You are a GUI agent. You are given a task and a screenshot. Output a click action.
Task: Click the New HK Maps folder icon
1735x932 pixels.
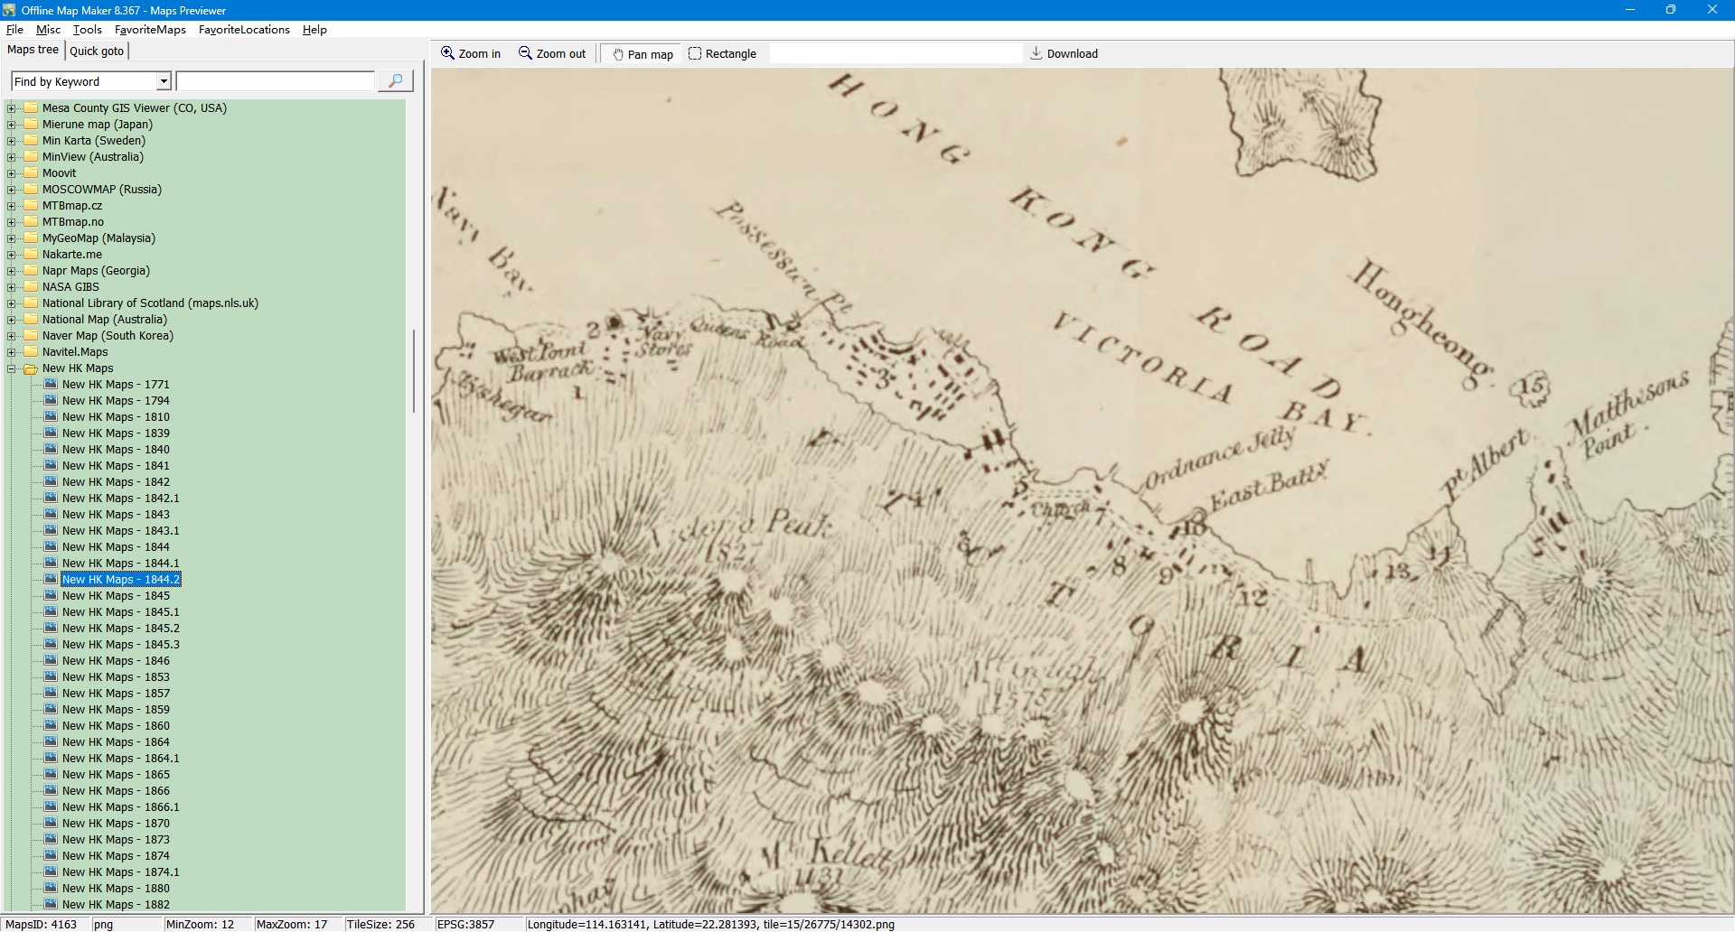[31, 368]
